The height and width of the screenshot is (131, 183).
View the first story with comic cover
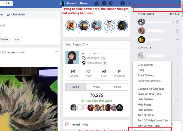71,25
